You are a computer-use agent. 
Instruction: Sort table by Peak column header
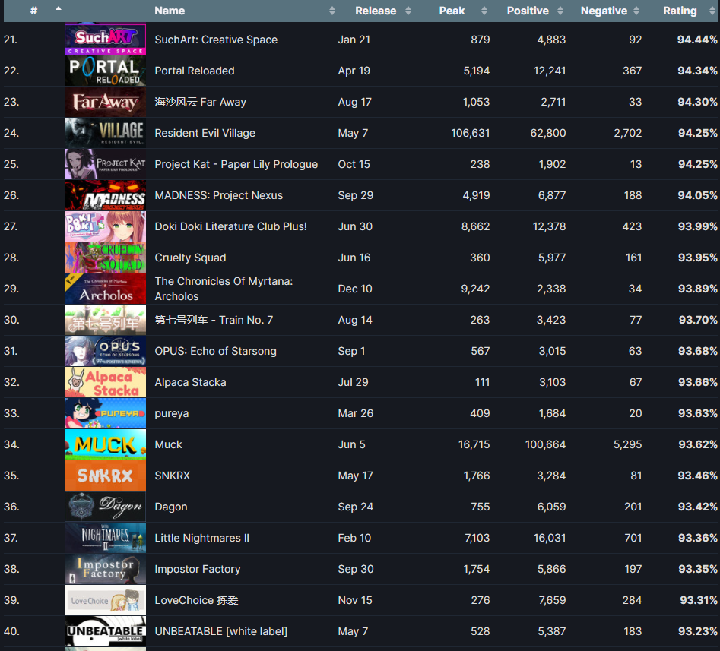[x=452, y=11]
